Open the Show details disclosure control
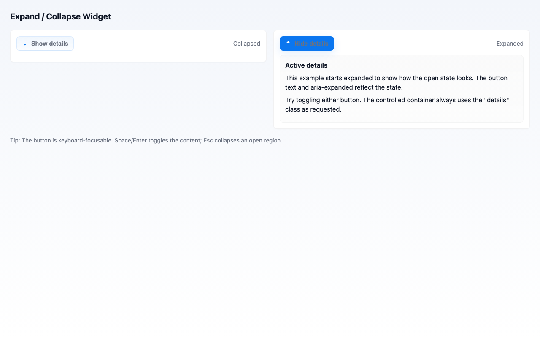The image size is (540, 338). point(45,44)
